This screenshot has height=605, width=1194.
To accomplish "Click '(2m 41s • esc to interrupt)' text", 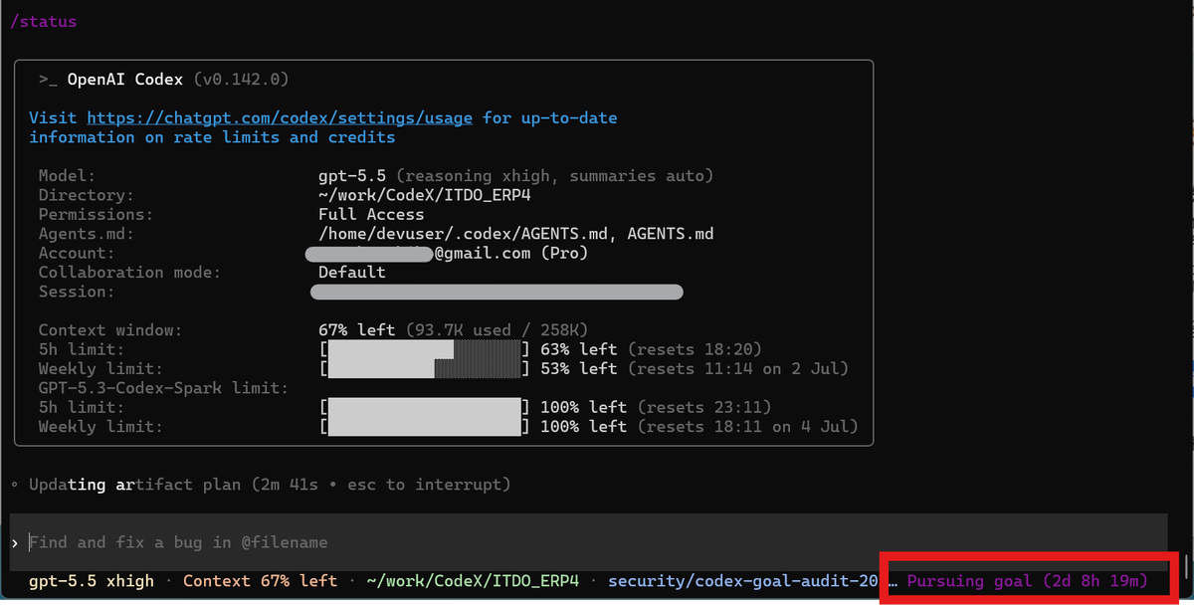I will point(381,485).
